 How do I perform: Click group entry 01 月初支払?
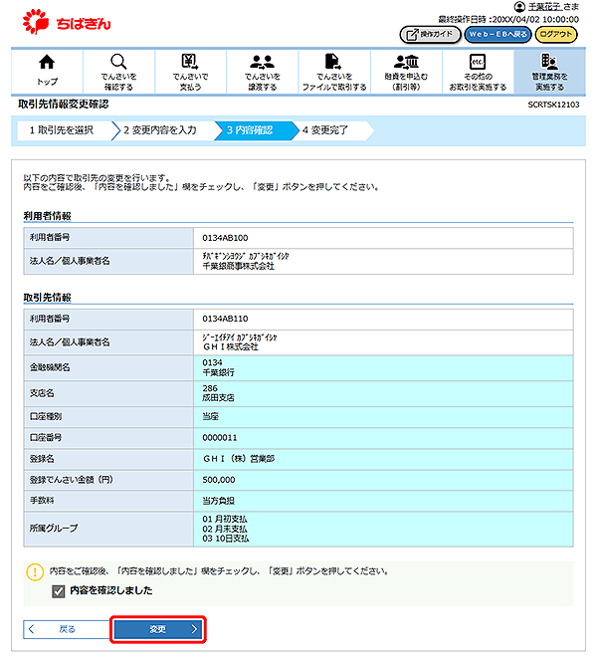click(225, 519)
